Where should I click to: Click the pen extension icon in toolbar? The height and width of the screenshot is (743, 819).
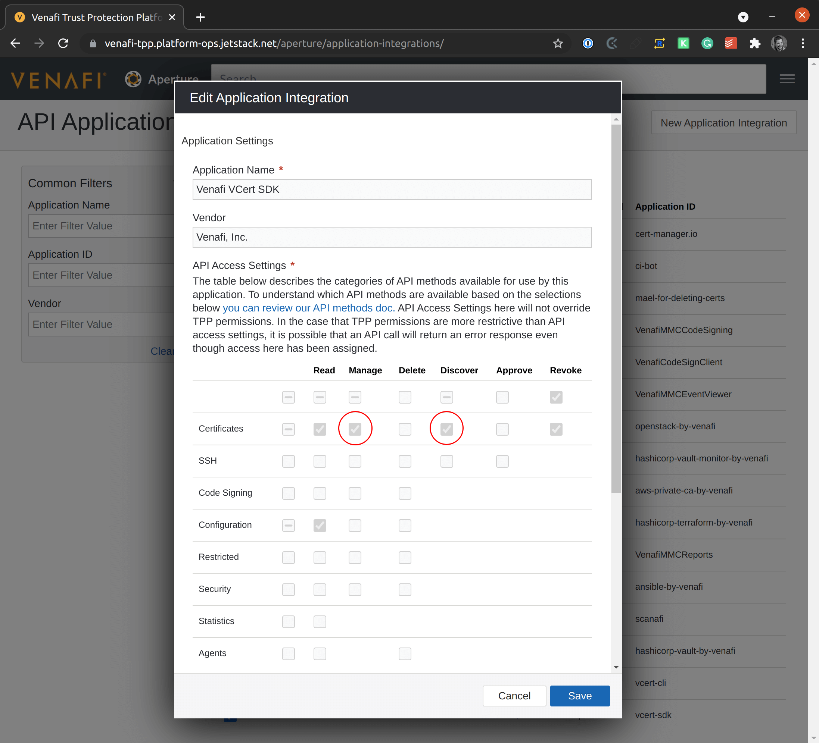[x=635, y=43]
